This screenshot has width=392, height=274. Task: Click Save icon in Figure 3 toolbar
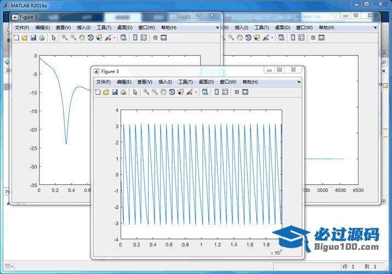pos(115,92)
